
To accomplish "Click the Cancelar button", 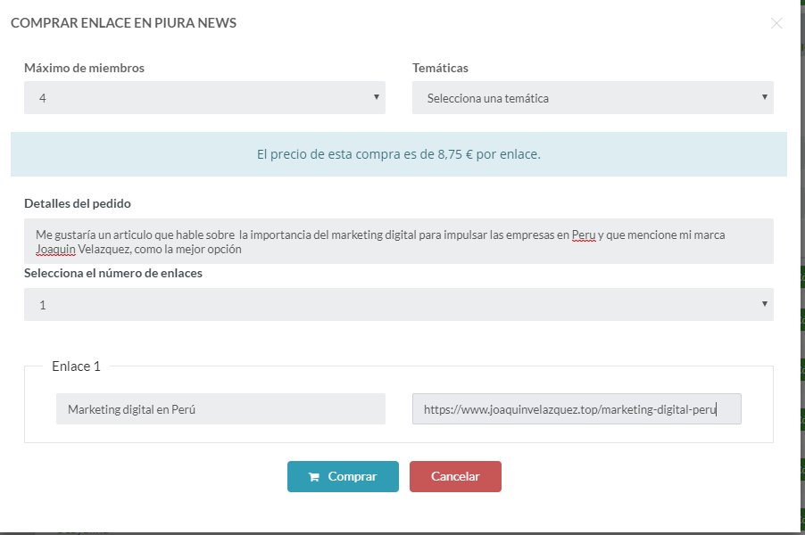I will coord(455,476).
